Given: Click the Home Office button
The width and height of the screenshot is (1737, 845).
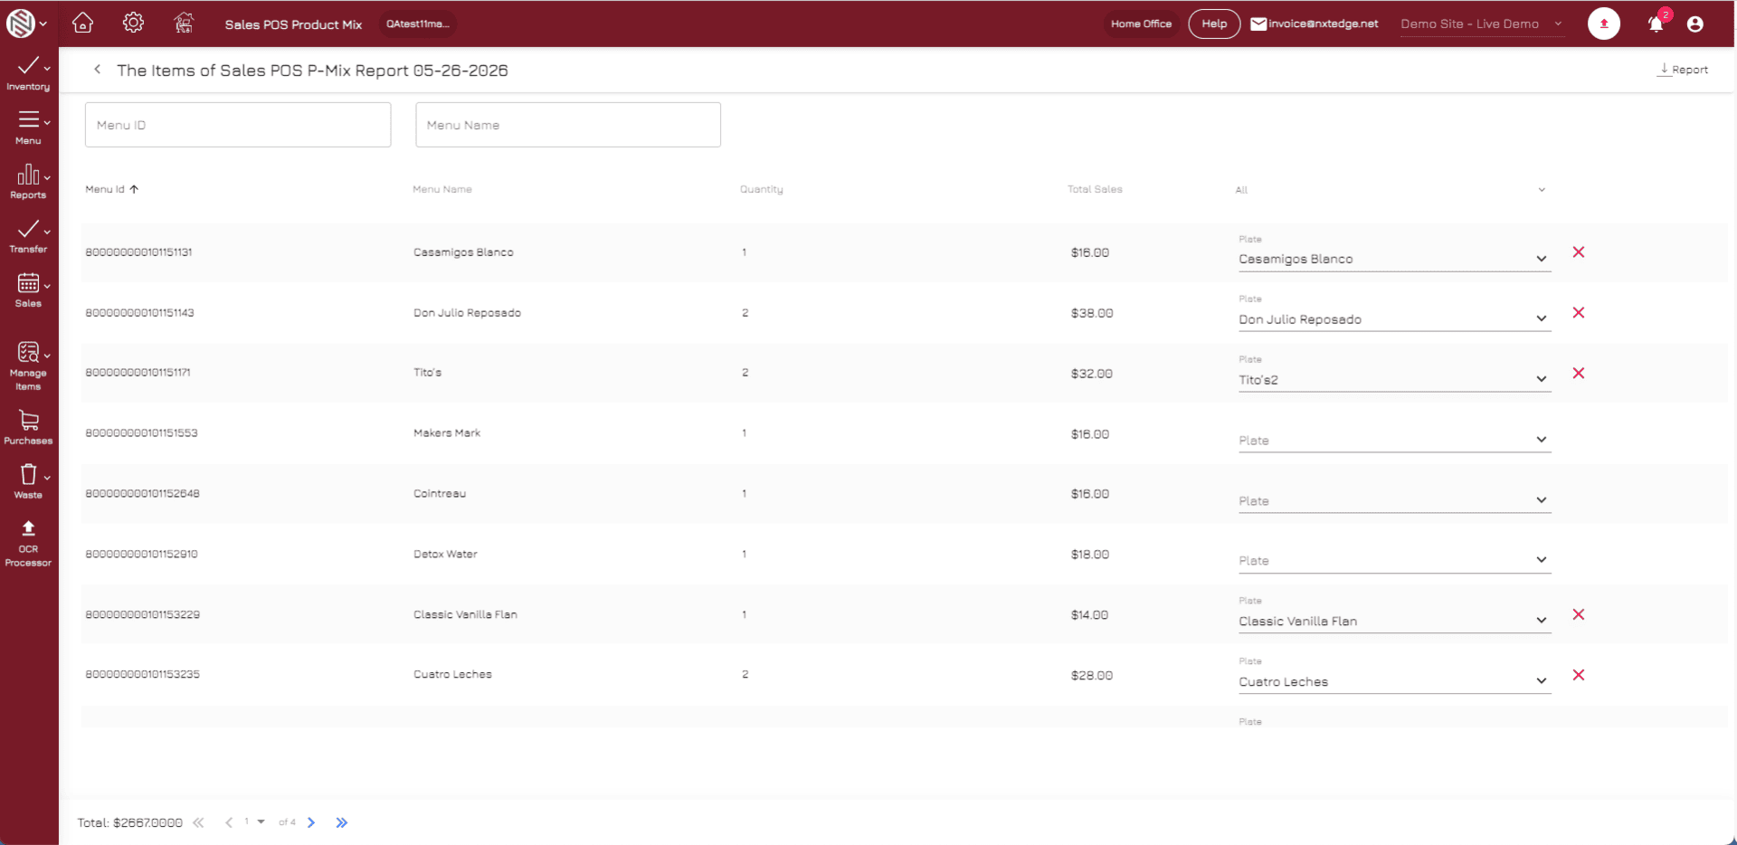Looking at the screenshot, I should (1141, 24).
